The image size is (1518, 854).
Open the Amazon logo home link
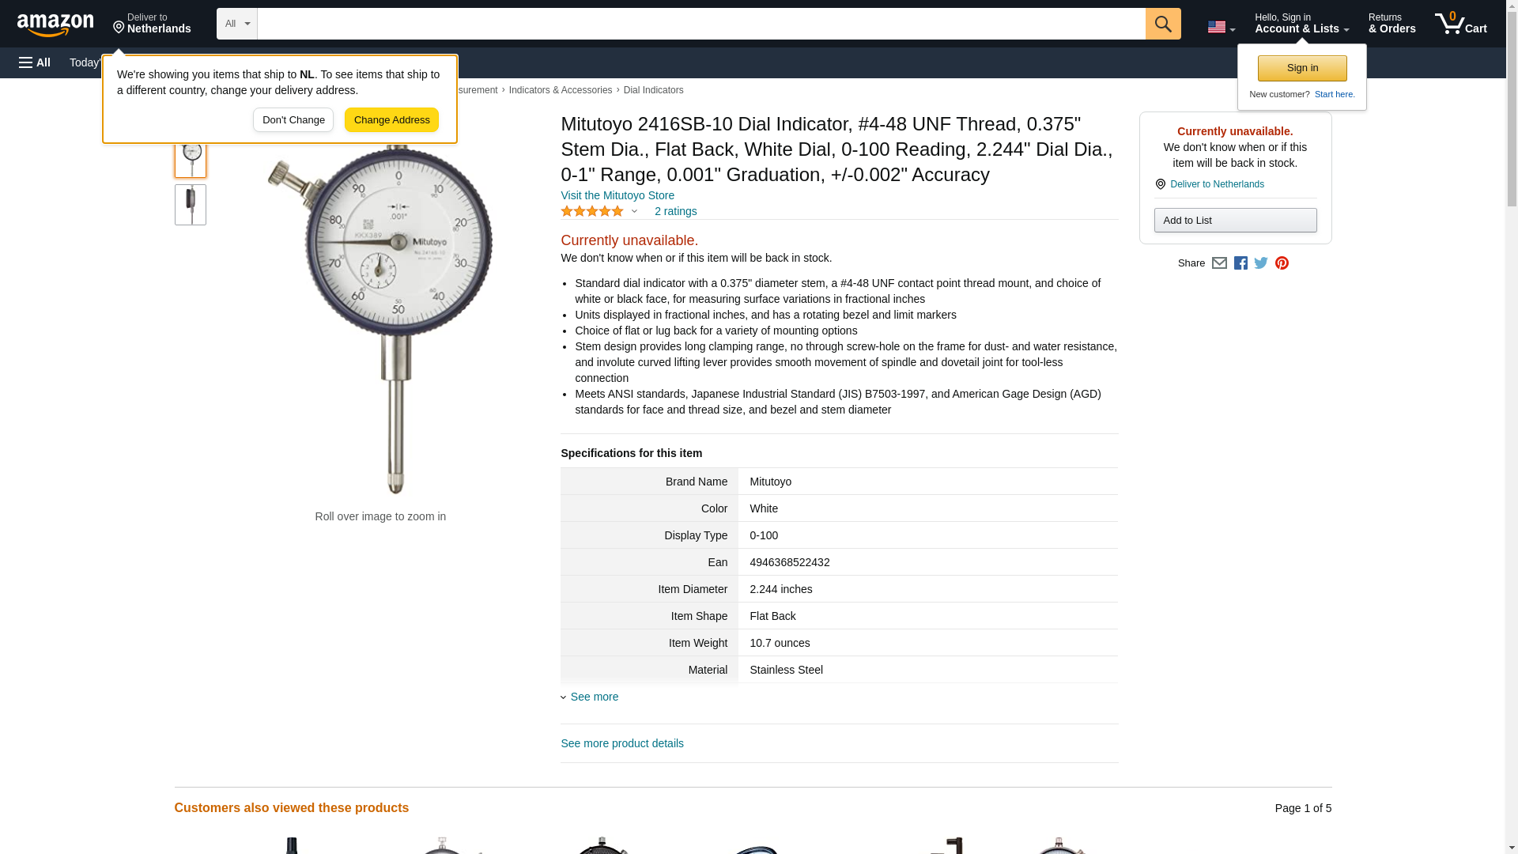click(55, 25)
